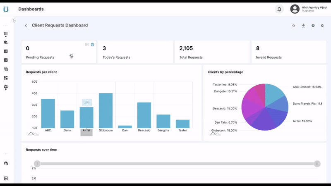Select the Total Requests card
331x186 pixels.
pos(212,52)
